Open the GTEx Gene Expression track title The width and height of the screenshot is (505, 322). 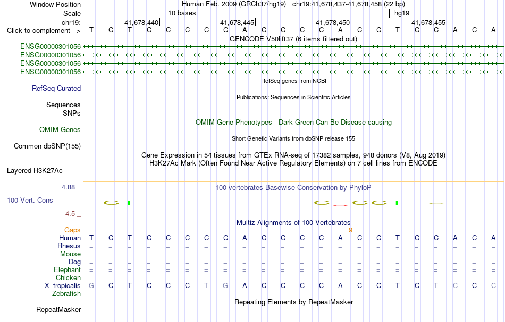293,155
